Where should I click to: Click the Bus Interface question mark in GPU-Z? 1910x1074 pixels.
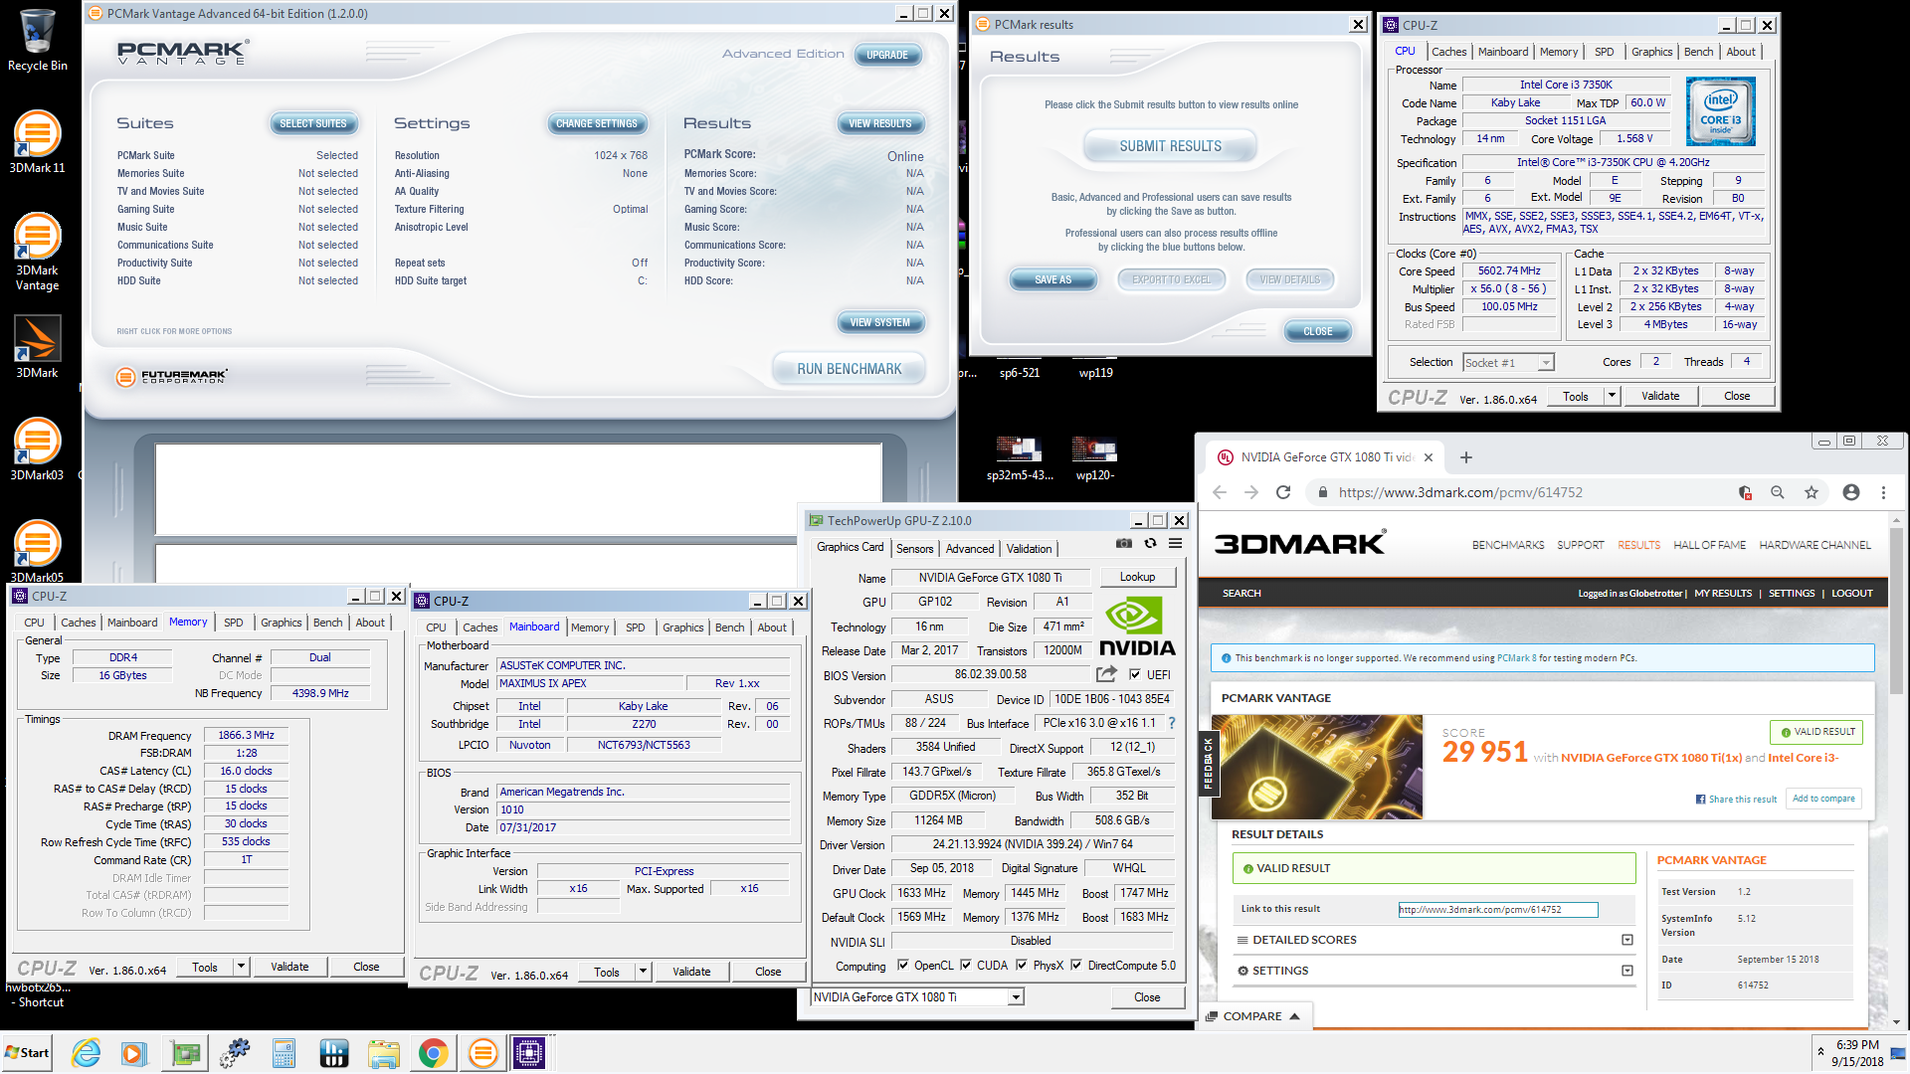coord(1171,723)
